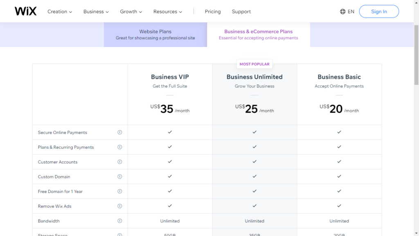Open info icon for Custom Domain
Image resolution: width=419 pixels, height=236 pixels.
120,177
